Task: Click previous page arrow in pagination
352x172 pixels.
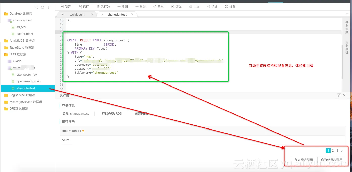Action: [x=323, y=151]
